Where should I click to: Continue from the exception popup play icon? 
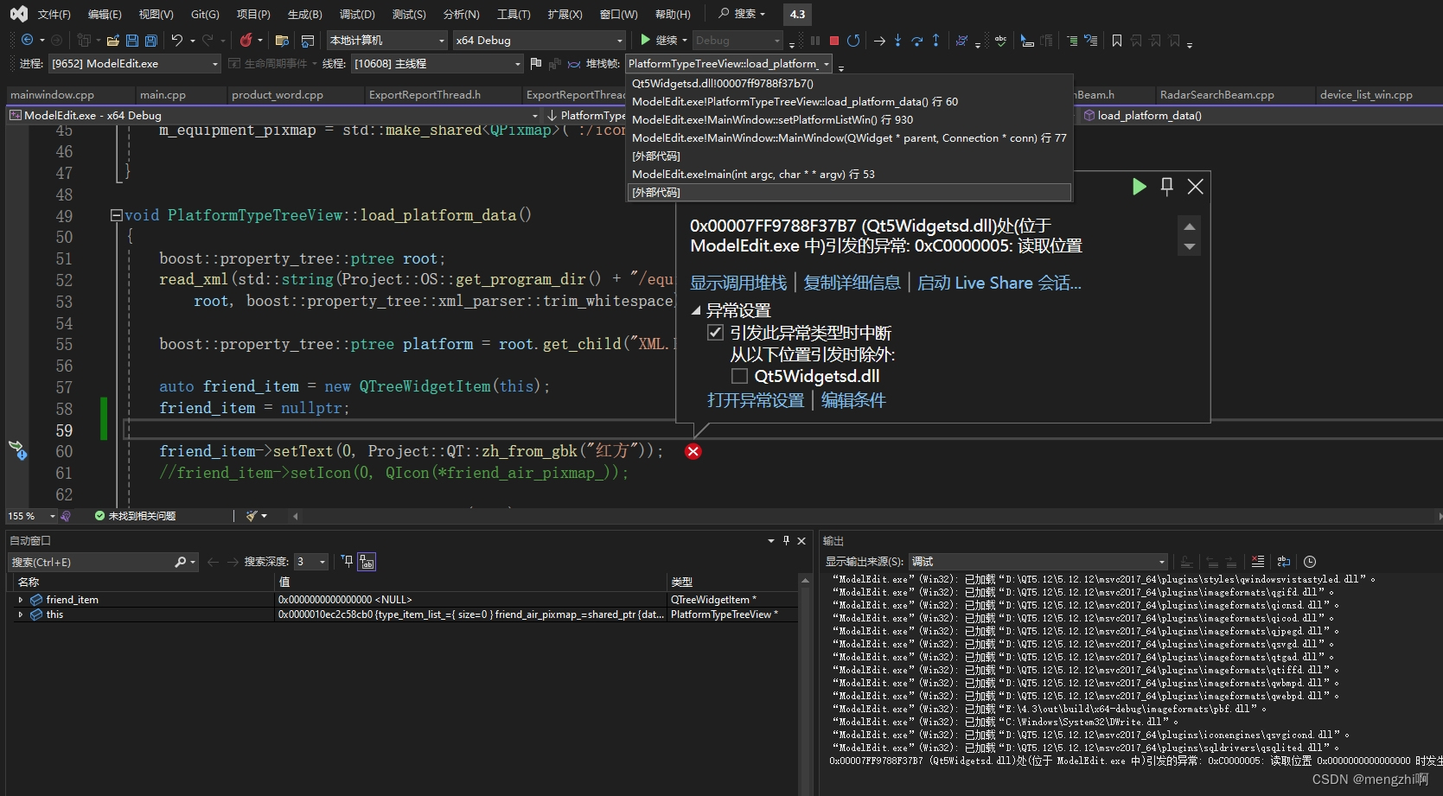1139,186
